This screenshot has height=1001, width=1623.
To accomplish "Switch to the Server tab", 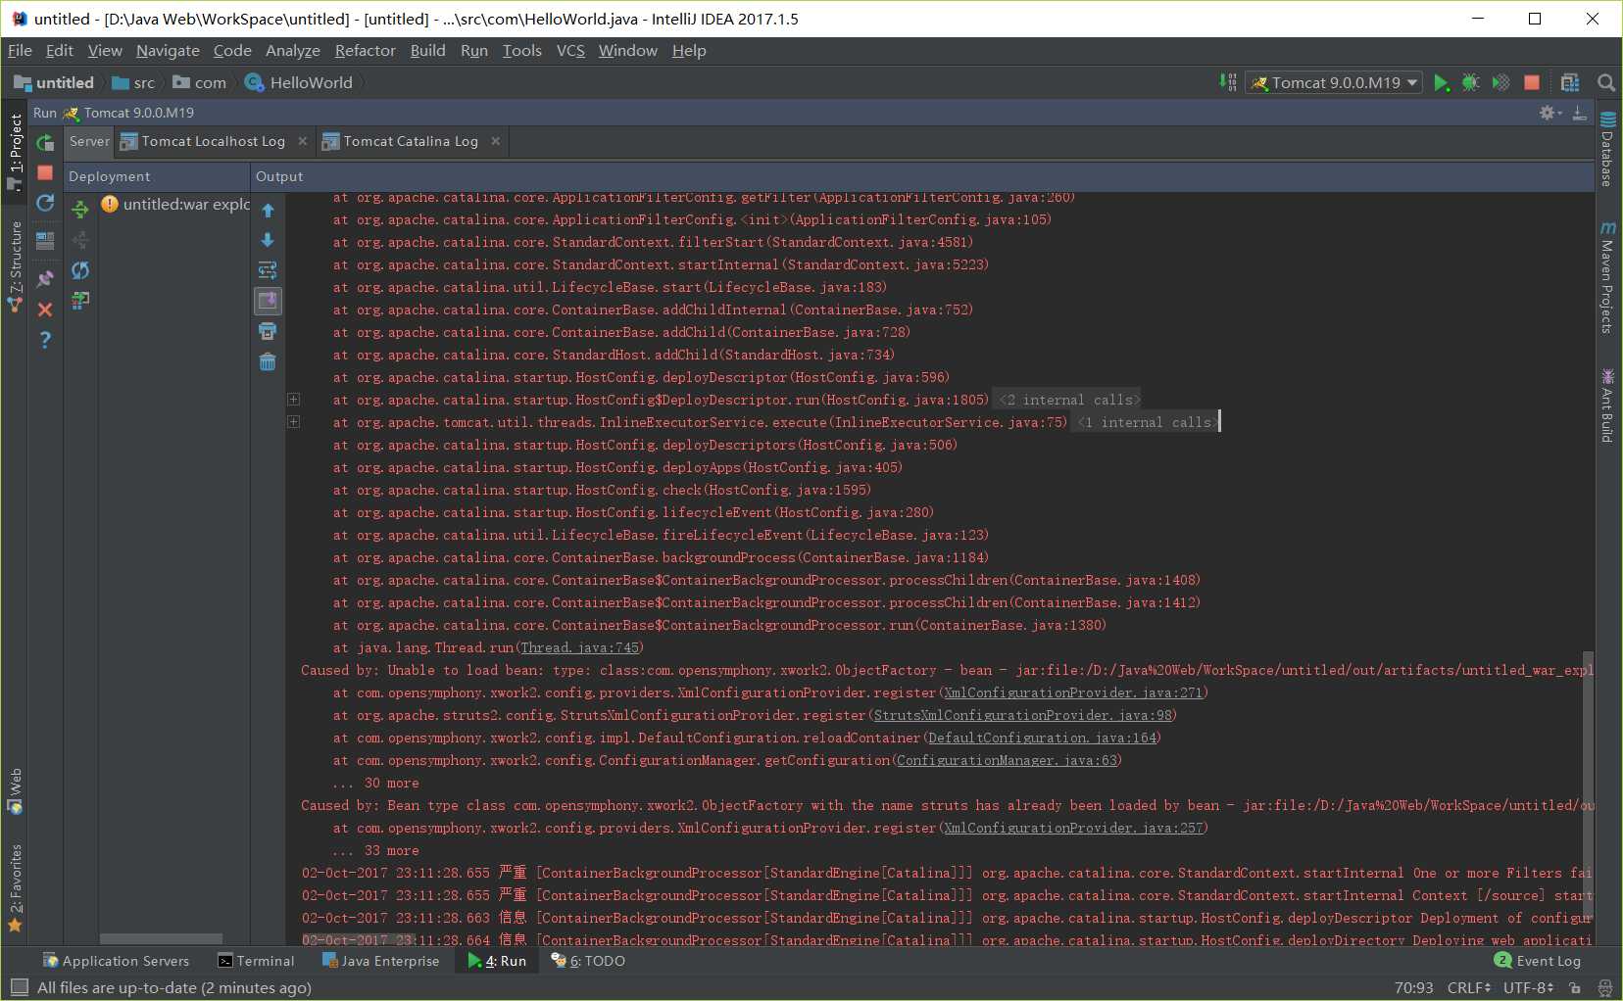I will [89, 142].
